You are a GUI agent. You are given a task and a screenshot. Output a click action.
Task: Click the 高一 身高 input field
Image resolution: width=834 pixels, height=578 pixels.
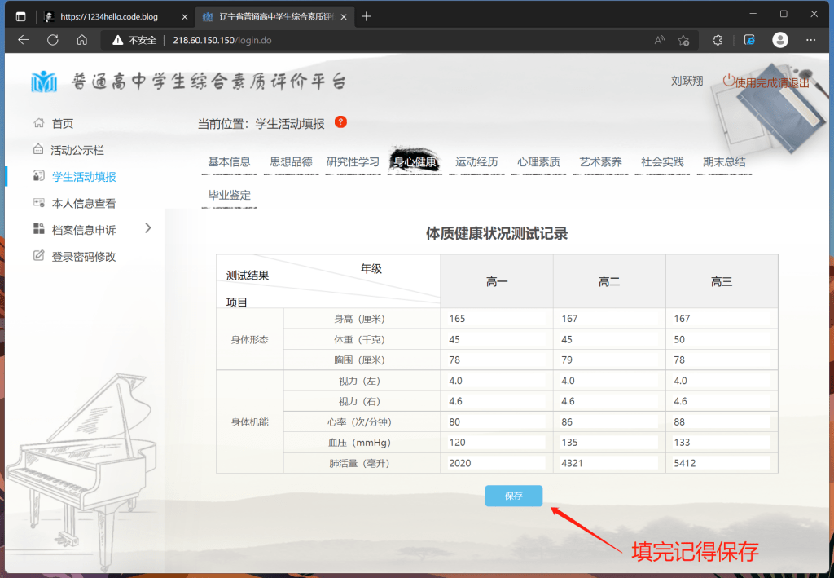tap(496, 319)
